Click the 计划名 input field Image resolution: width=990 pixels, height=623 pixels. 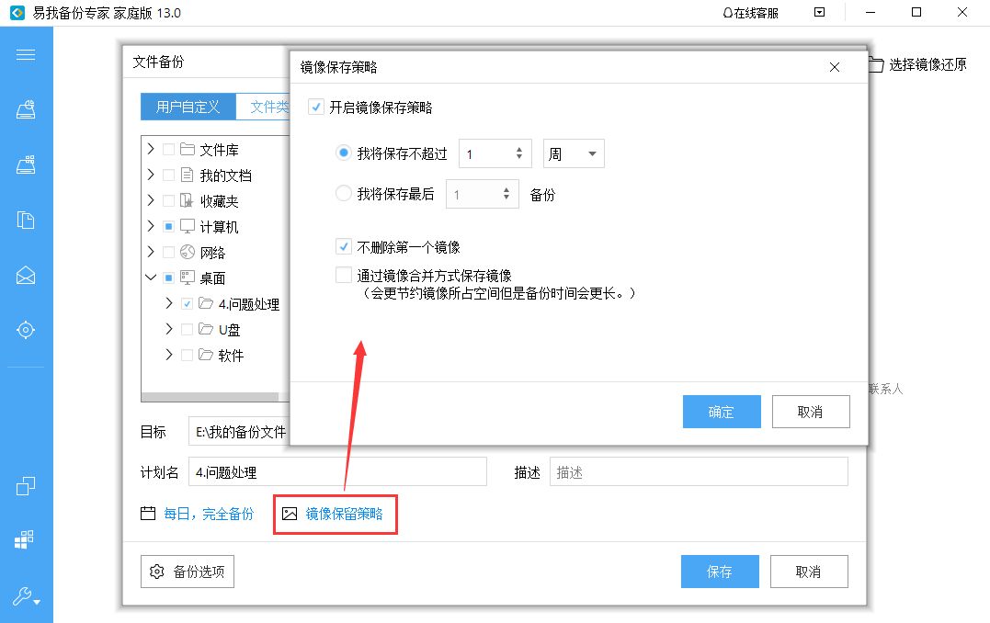click(337, 471)
